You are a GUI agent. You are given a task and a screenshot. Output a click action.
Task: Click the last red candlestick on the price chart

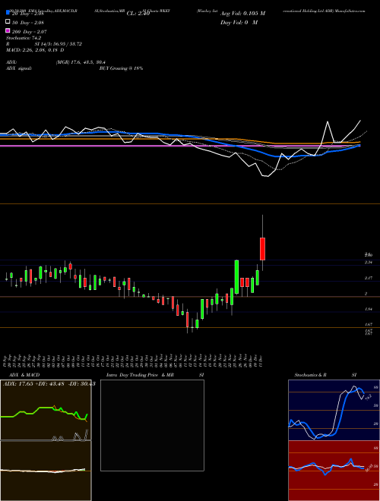click(262, 248)
